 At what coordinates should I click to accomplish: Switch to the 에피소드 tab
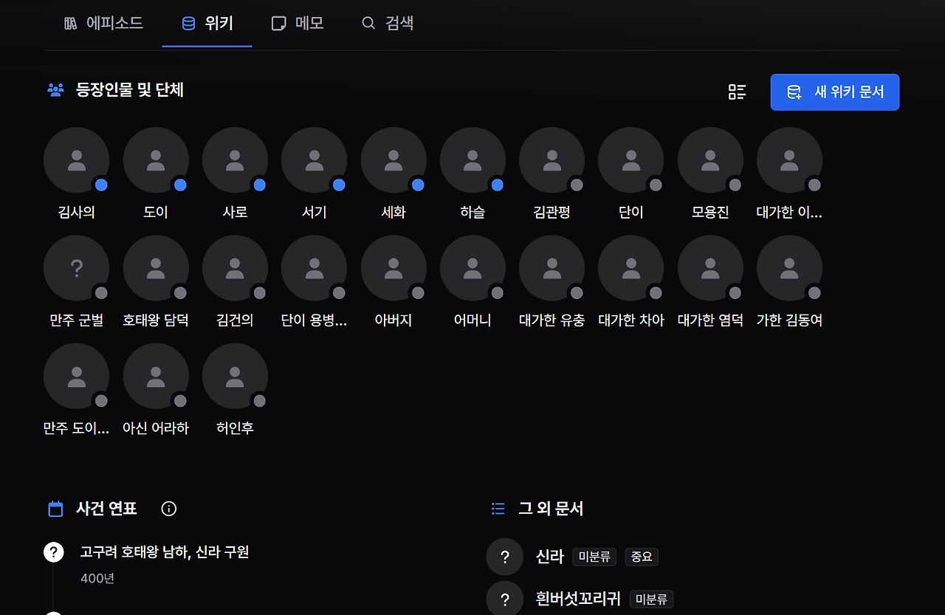click(104, 23)
